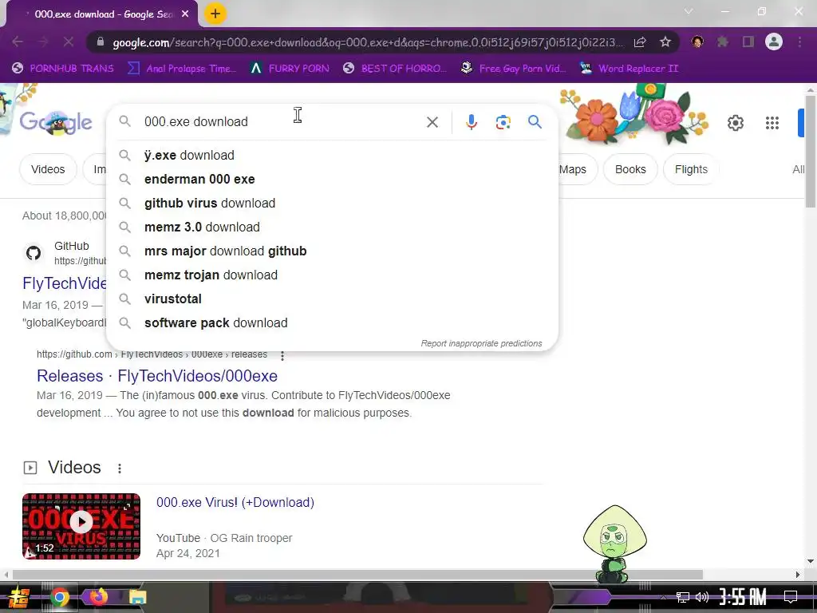Open the Windows Start button

[x=18, y=597]
